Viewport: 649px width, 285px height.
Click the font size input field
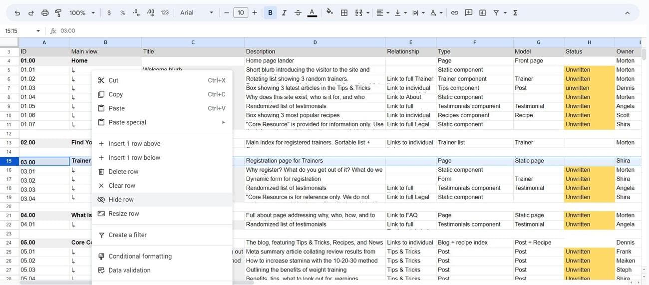coord(241,12)
